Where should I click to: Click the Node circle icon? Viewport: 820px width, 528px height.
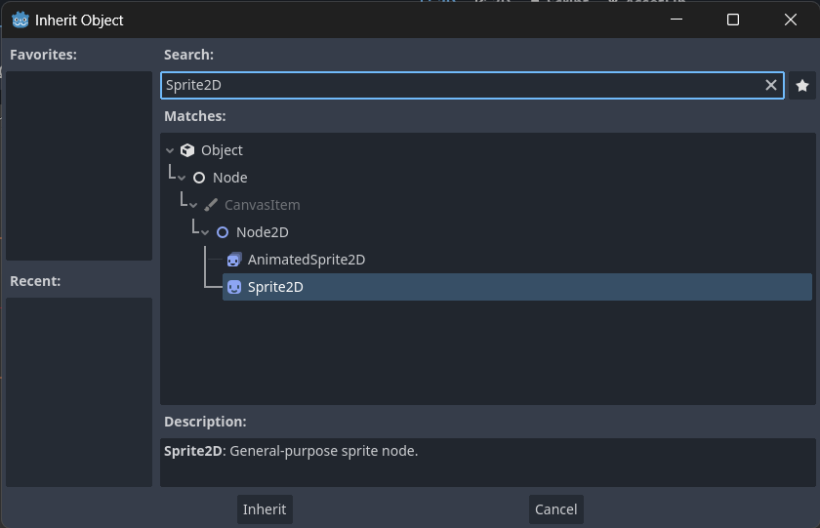click(199, 178)
